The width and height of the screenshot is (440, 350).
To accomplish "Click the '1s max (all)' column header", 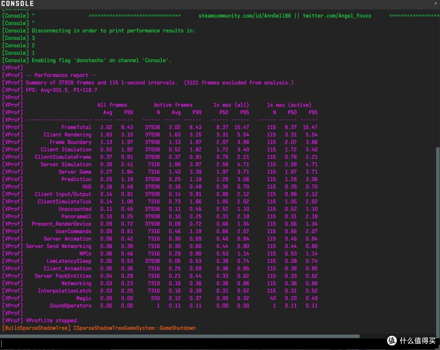I will [231, 105].
